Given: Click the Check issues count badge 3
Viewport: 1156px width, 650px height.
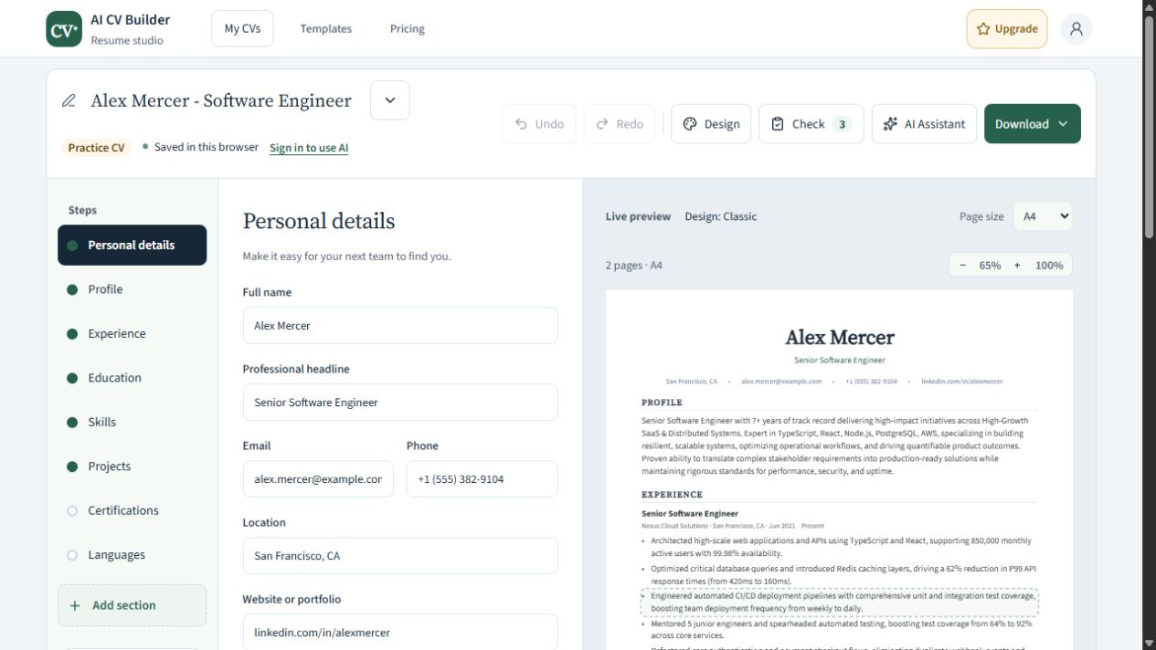Looking at the screenshot, I should 842,124.
